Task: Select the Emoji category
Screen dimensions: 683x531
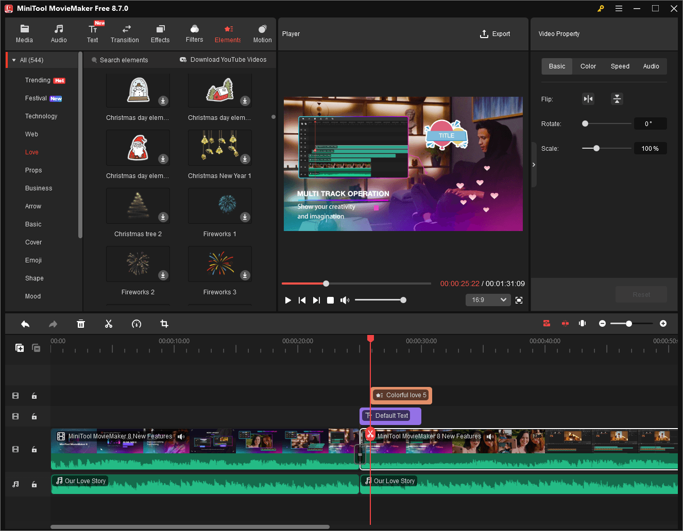Action: pos(33,260)
